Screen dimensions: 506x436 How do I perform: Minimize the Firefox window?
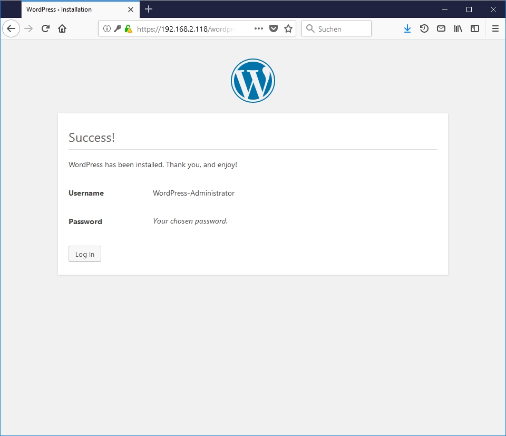tap(445, 9)
